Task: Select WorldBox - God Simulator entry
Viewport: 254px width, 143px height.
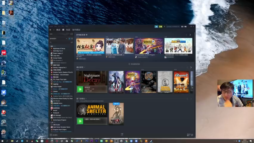Action: [61, 75]
